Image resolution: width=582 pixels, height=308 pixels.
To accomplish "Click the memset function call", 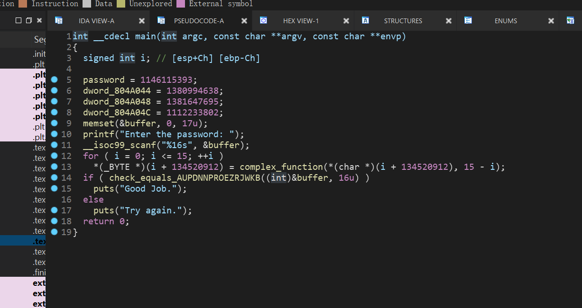I will pos(98,123).
